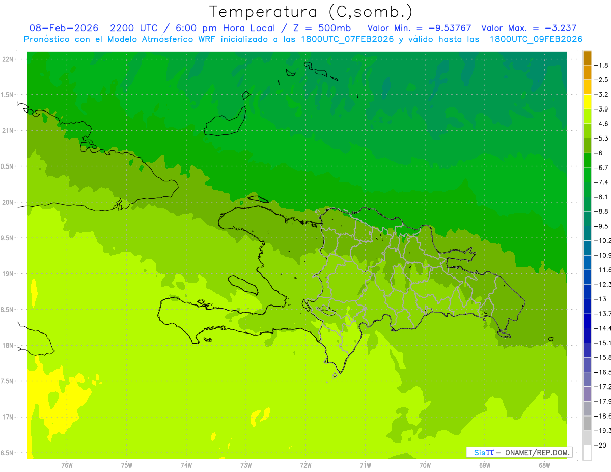Click the '-6' colorbar label
The image size is (611, 472).
tap(600, 153)
